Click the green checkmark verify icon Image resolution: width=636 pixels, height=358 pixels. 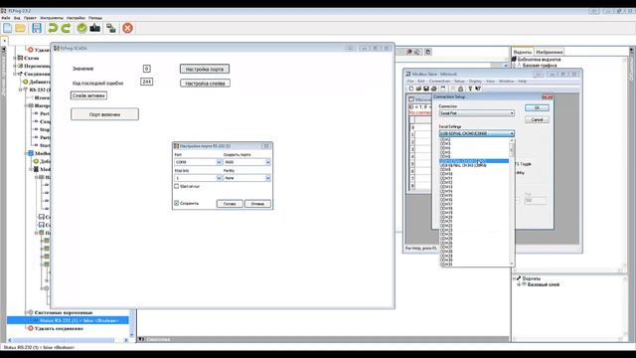click(x=81, y=28)
